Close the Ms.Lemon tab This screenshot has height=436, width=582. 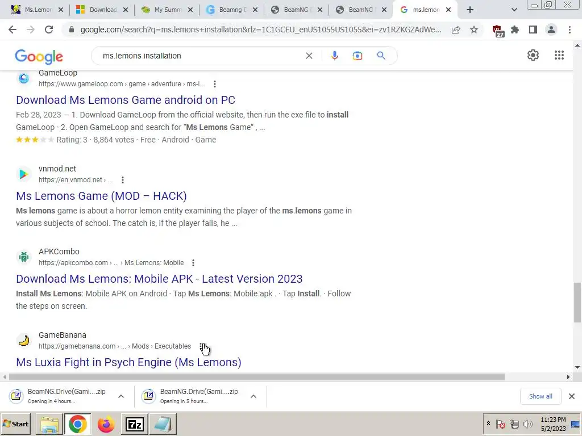coord(61,10)
